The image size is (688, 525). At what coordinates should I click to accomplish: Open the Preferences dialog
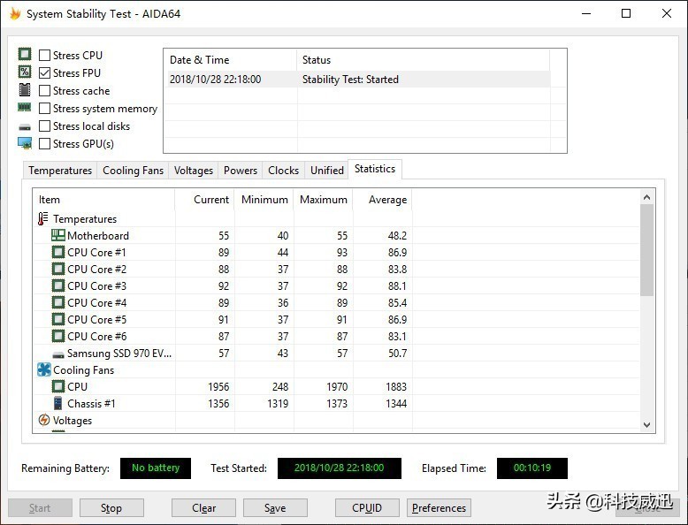[x=439, y=508]
